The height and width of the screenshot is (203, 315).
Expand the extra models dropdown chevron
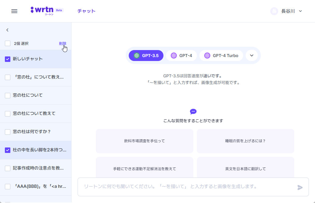click(252, 56)
